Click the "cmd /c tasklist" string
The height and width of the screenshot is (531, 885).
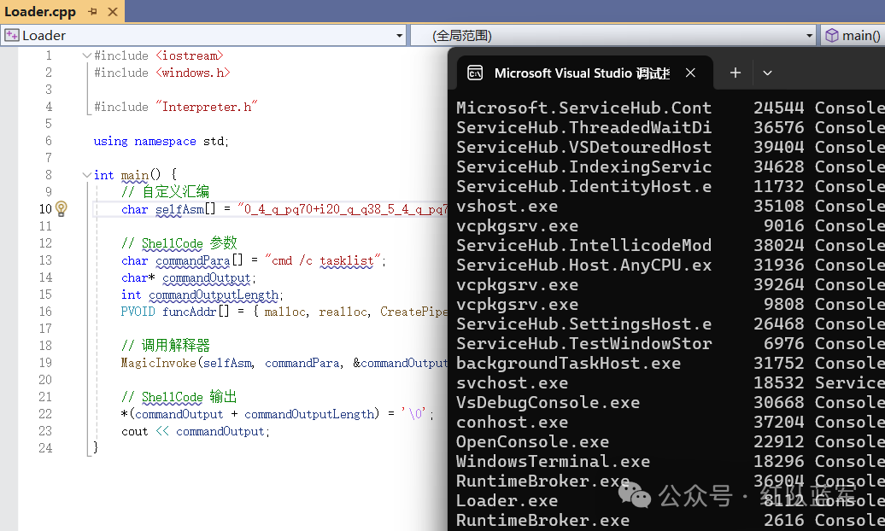322,260
